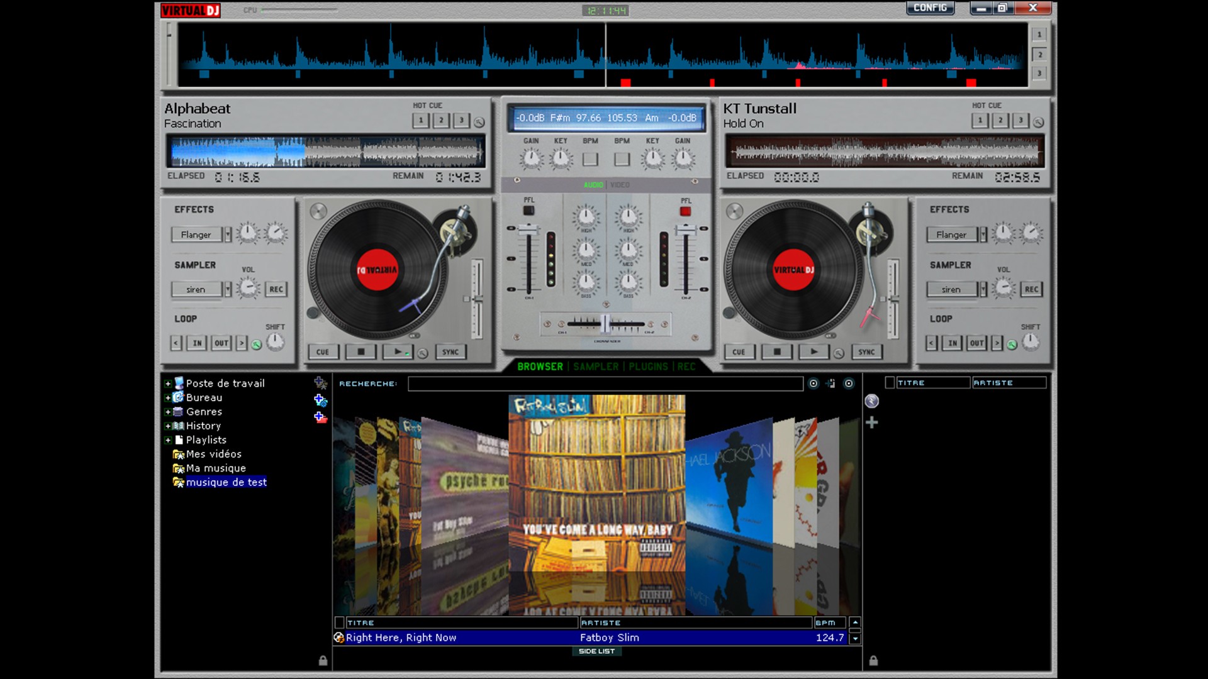Click the loop IN icon on right deck
This screenshot has height=679, width=1208.
[953, 343]
